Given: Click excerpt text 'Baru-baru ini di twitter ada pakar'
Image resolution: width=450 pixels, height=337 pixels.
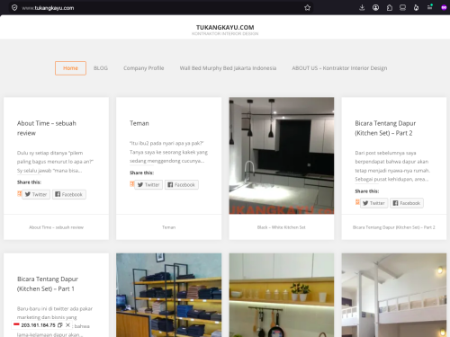Looking at the screenshot, I should click(x=55, y=308).
